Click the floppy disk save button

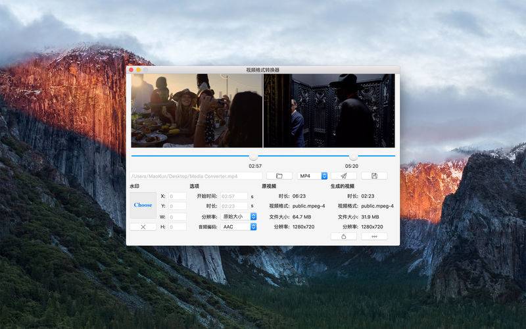coord(374,176)
